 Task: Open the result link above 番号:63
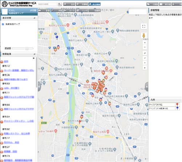[16, 79]
